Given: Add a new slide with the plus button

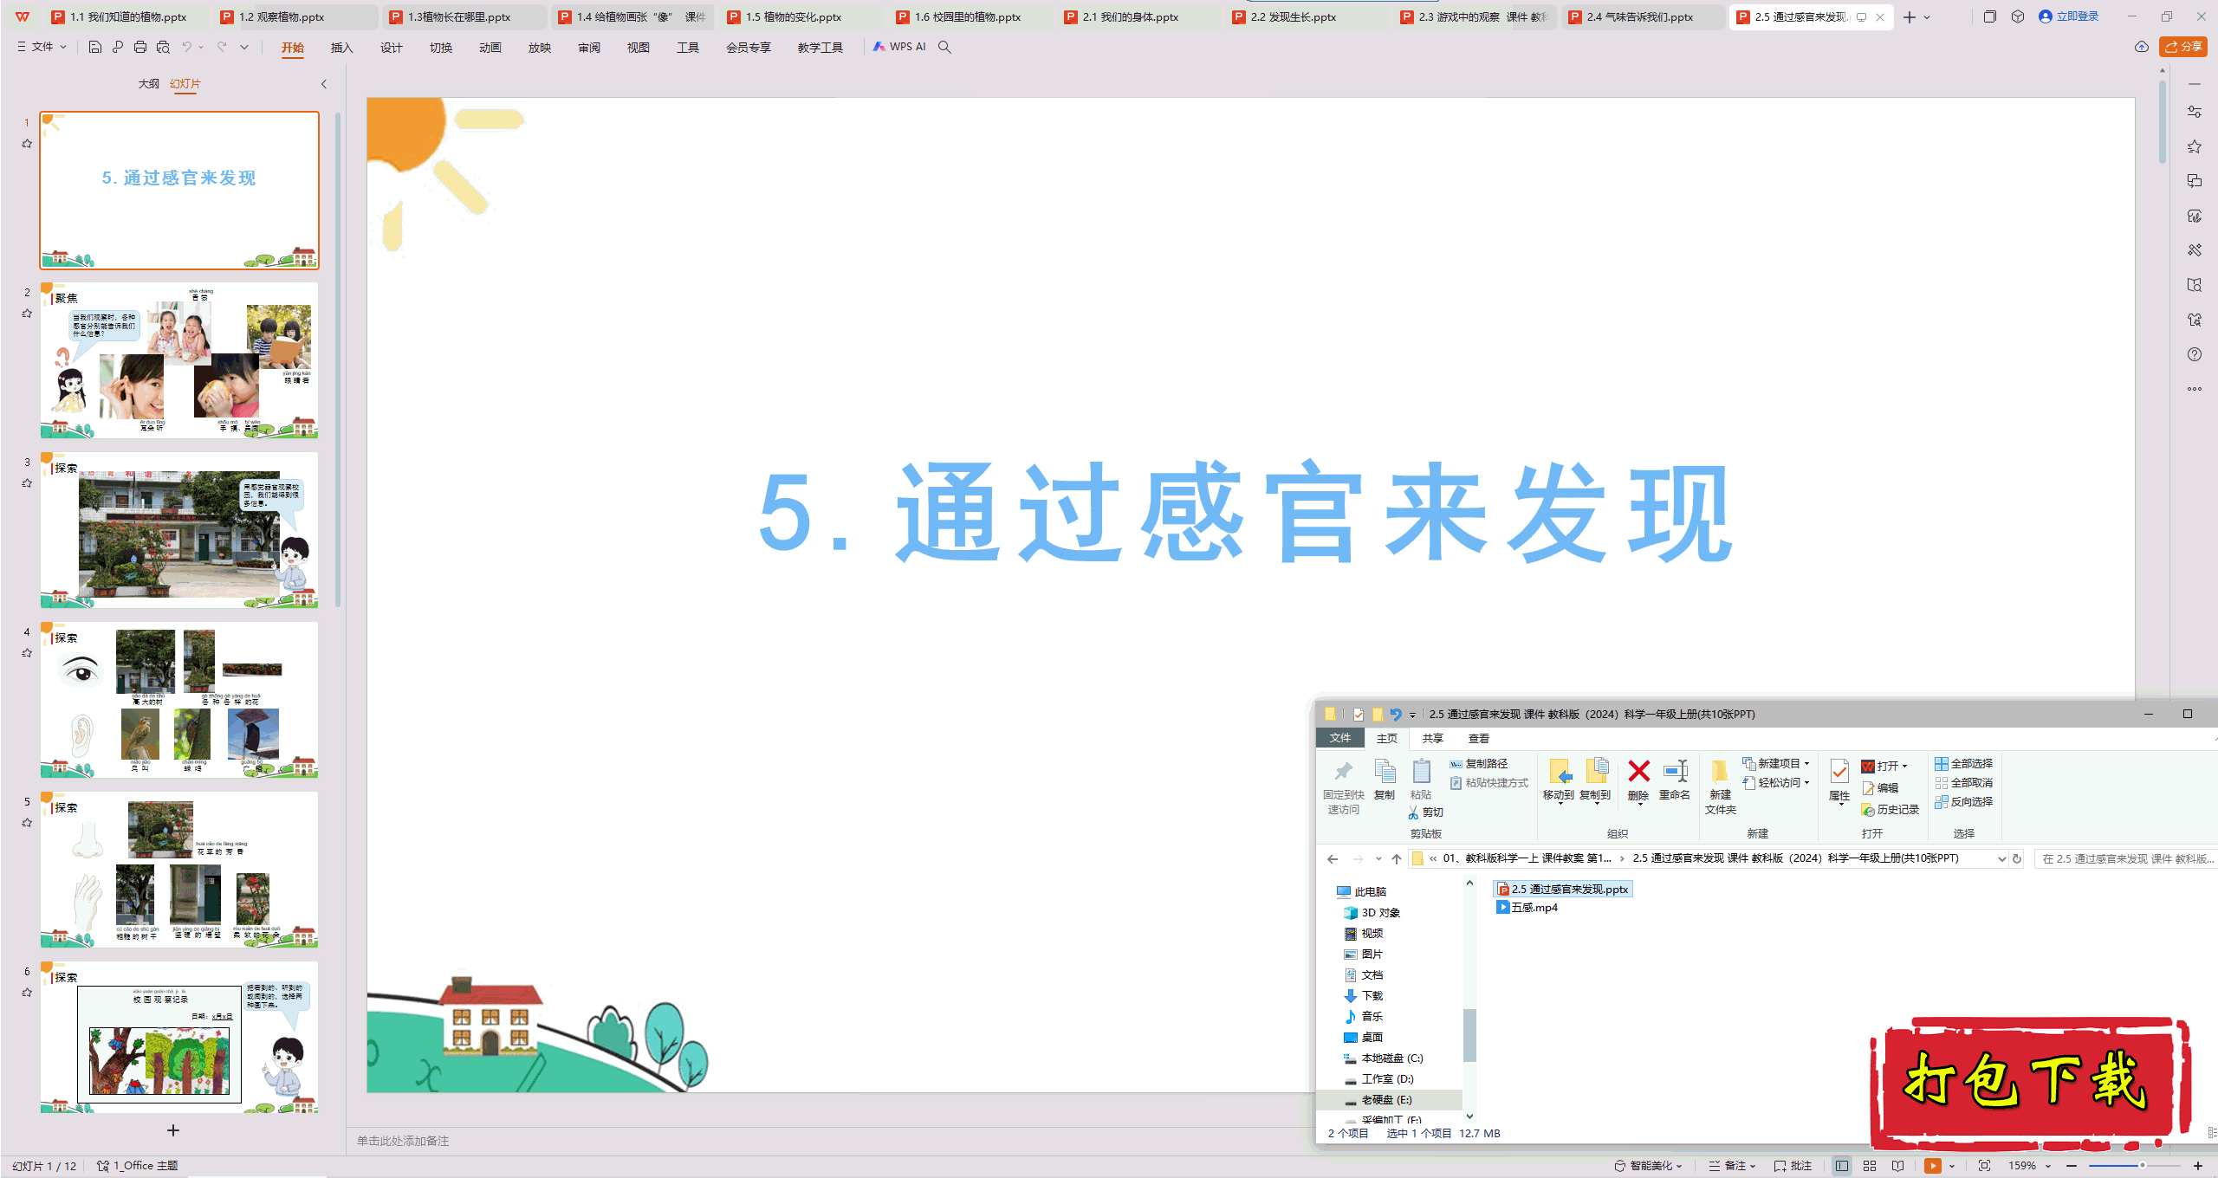Looking at the screenshot, I should 173,1130.
